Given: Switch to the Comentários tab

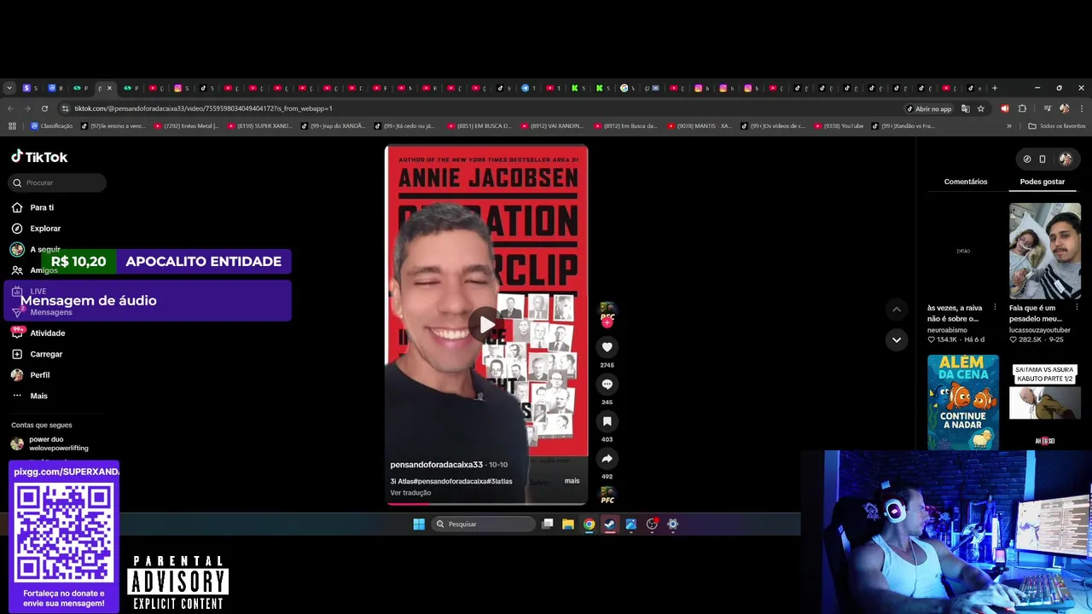Looking at the screenshot, I should pos(965,182).
